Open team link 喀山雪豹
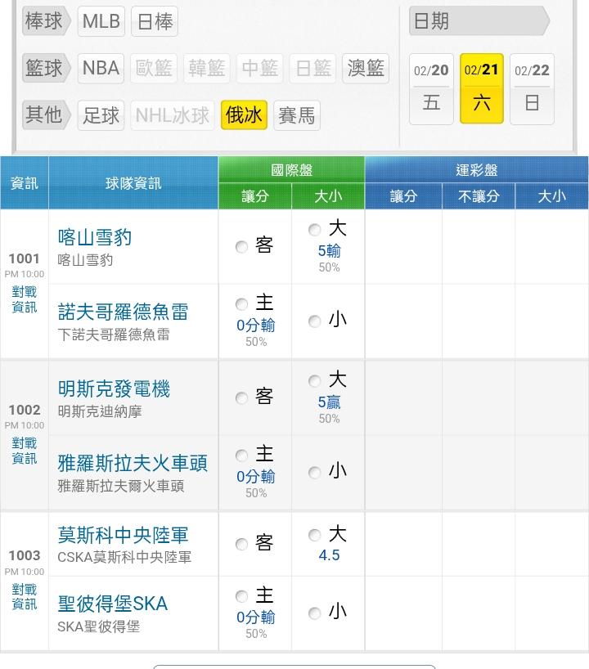Screen dimensions: 589x669 (x=95, y=237)
